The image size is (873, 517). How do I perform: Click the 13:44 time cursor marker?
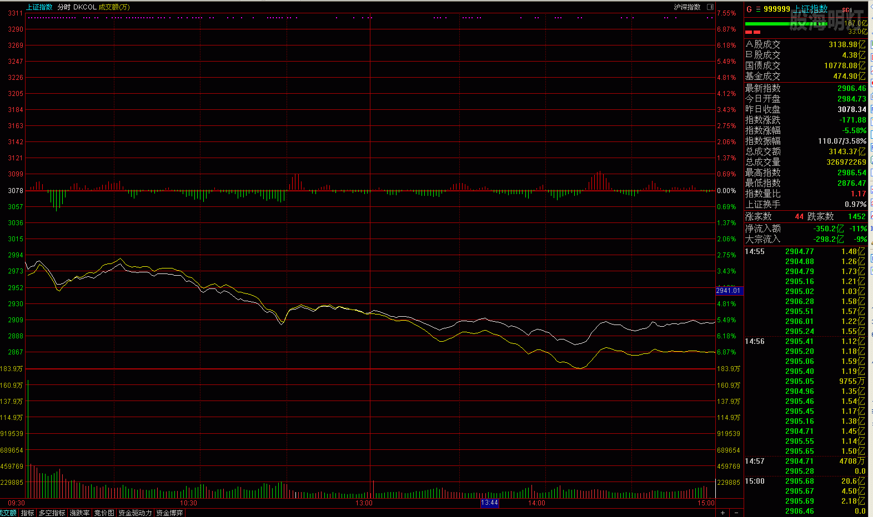tap(489, 503)
